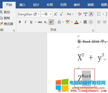
Task: Switch to the 邮件 Mailings tab
Action: click(77, 5)
